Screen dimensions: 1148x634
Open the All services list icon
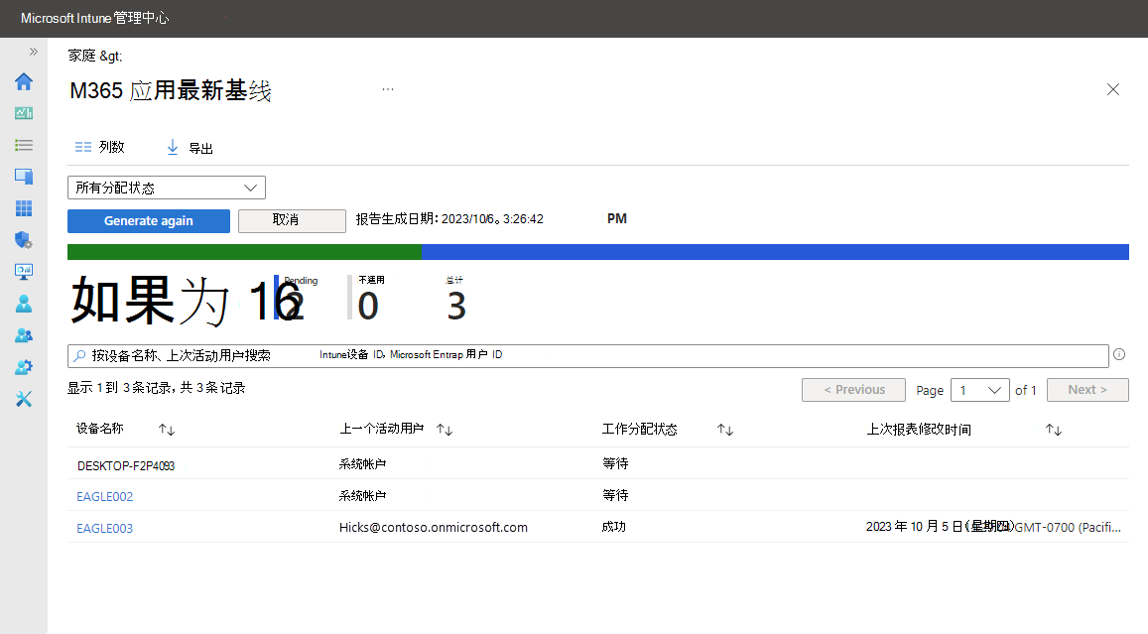click(24, 145)
